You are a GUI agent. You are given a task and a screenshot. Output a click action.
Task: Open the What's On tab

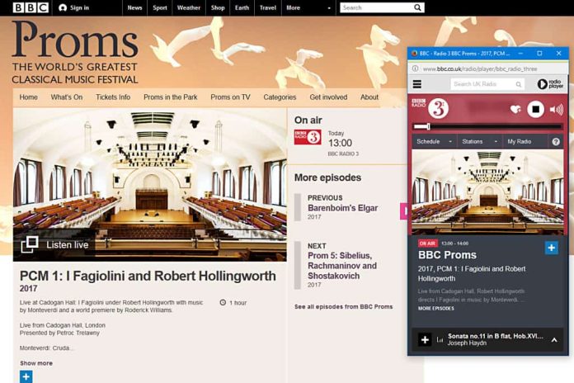pos(67,97)
